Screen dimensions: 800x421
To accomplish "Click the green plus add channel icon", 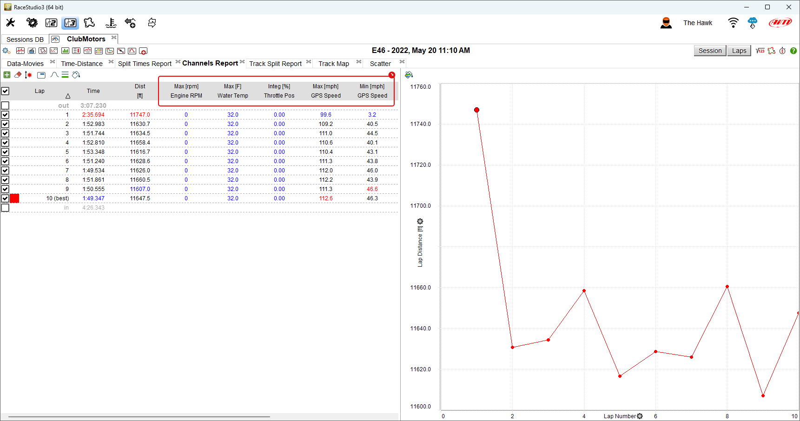I will tap(7, 75).
